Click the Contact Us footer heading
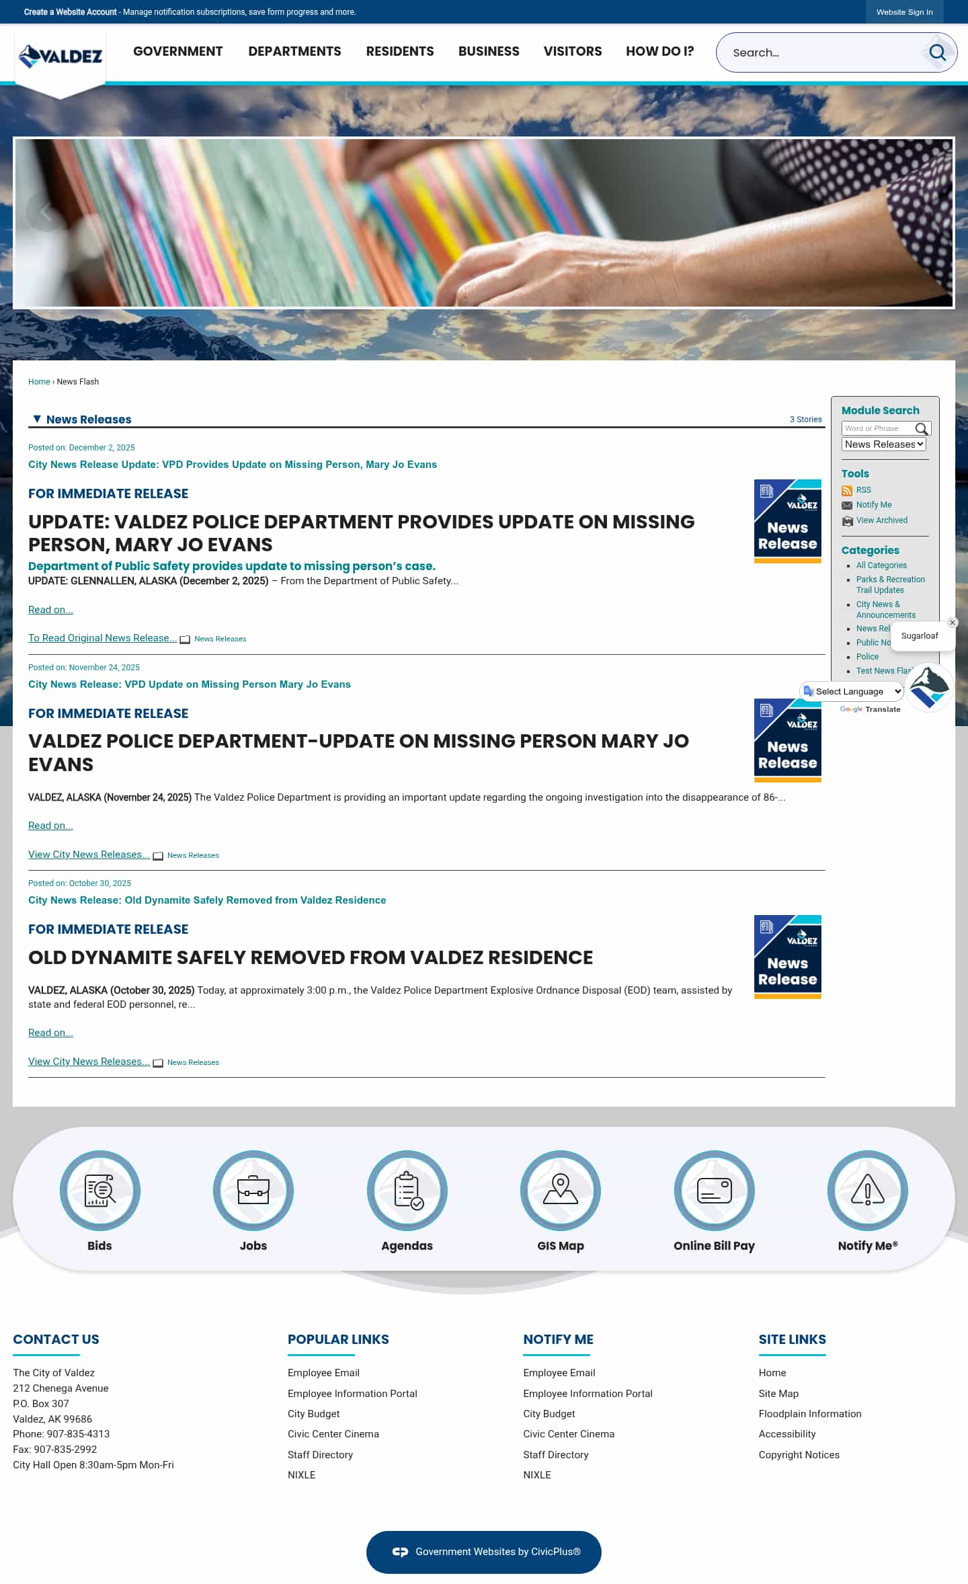 56,1339
